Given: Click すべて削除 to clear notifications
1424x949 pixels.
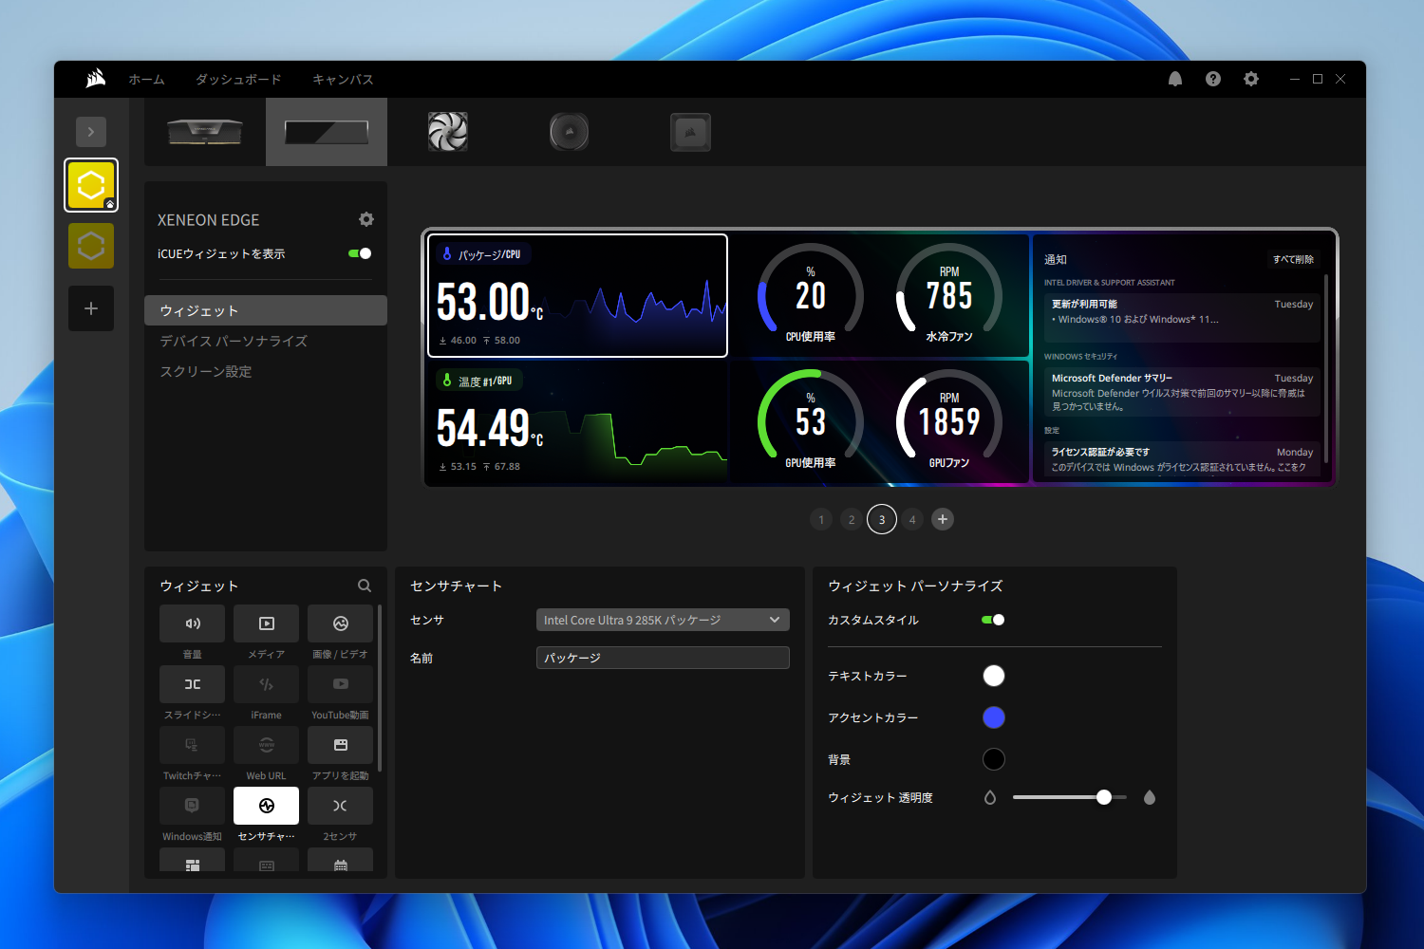Looking at the screenshot, I should pos(1293,259).
